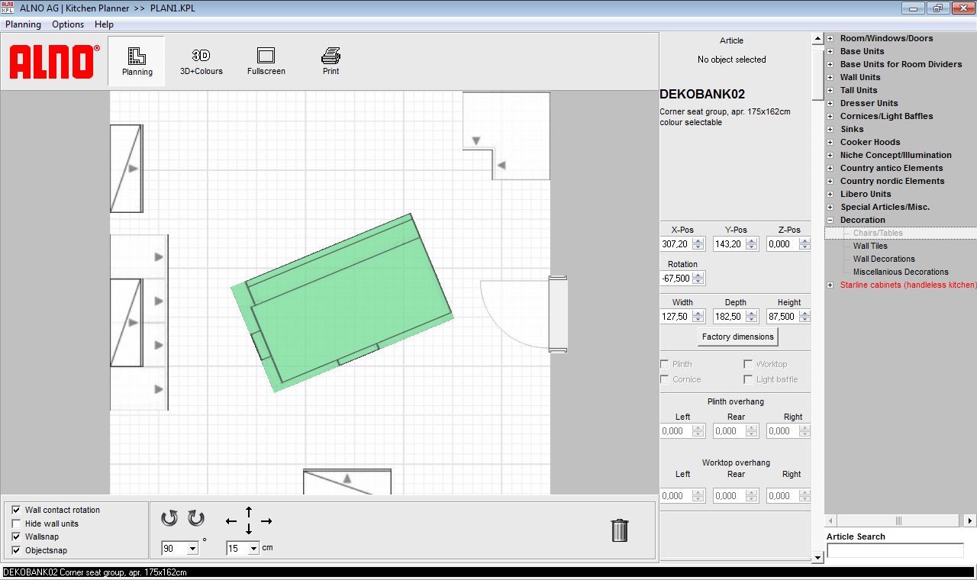Click Rotation value field
This screenshot has height=580, width=977.
(676, 279)
